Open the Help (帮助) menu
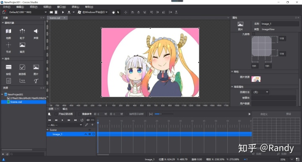Viewport: 302px width, 162px height. coord(89,7)
